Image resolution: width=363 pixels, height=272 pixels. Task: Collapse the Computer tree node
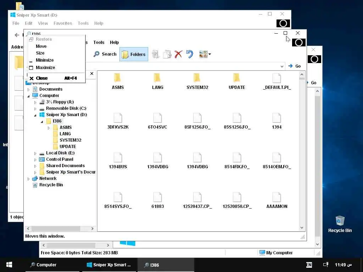click(28, 96)
